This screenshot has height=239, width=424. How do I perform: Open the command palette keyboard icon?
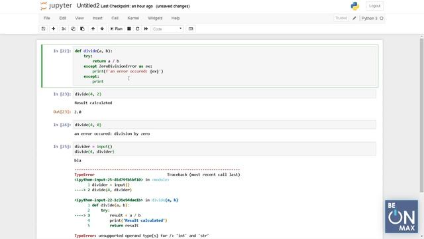[191, 29]
